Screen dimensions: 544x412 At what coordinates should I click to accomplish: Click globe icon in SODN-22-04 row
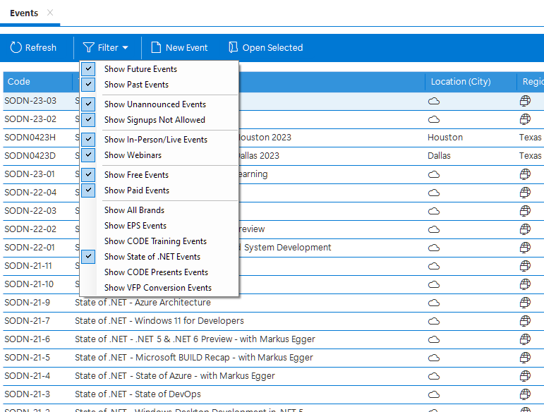point(525,193)
